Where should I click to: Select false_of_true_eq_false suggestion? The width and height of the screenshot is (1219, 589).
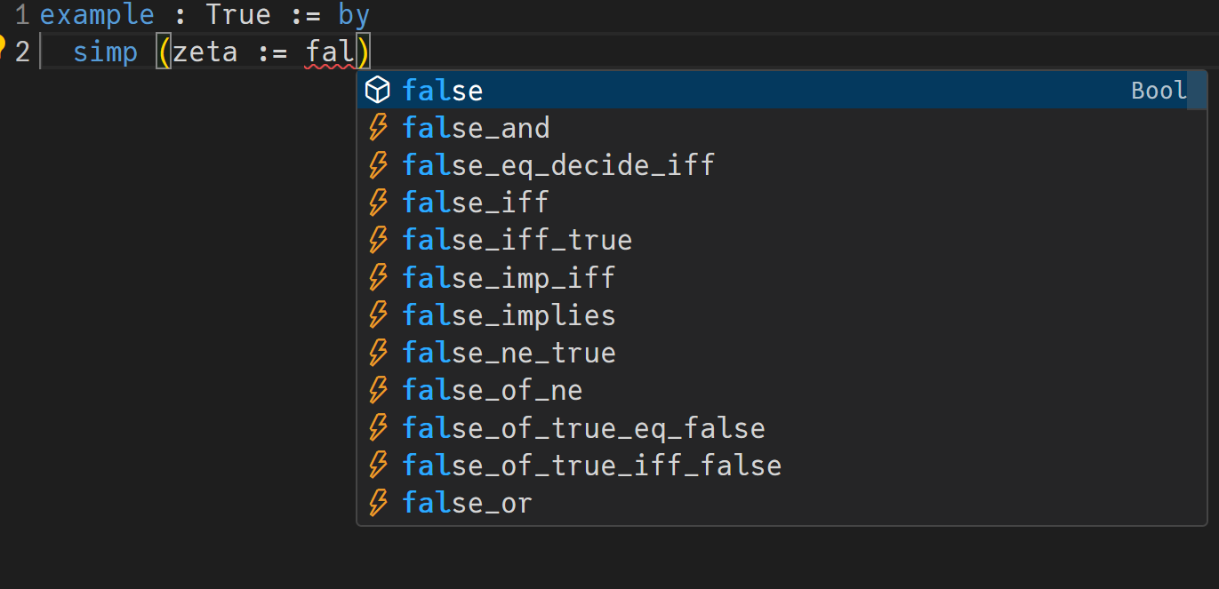583,428
